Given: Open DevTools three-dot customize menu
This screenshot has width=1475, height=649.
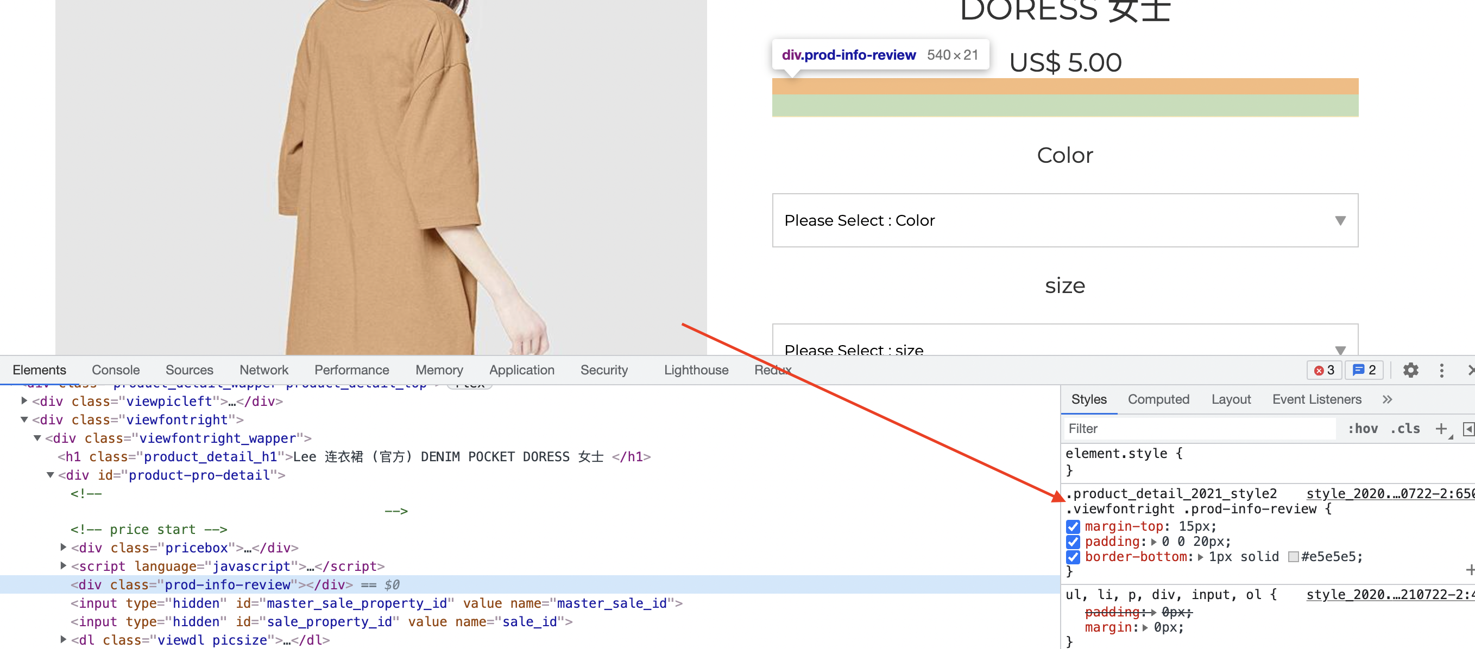Looking at the screenshot, I should click(1441, 370).
